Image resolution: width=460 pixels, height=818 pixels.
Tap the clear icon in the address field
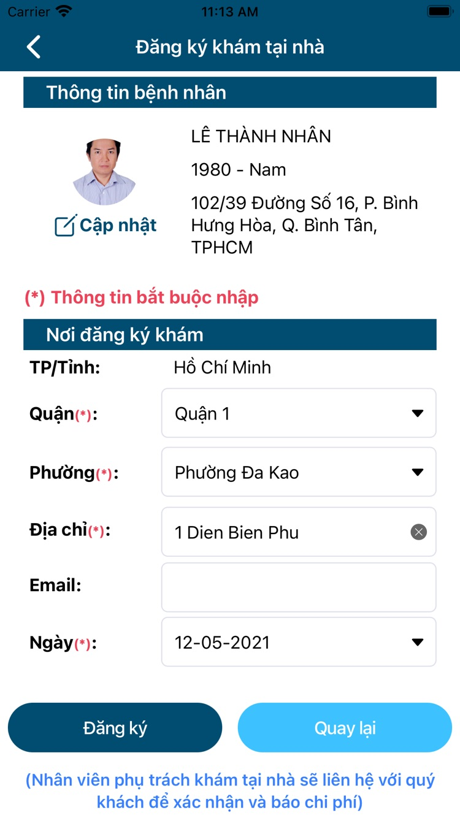[x=418, y=532]
